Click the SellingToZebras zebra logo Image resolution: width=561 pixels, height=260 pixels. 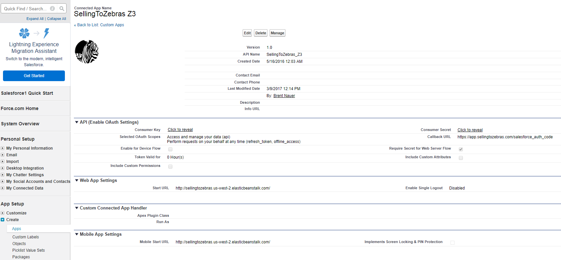tap(87, 52)
